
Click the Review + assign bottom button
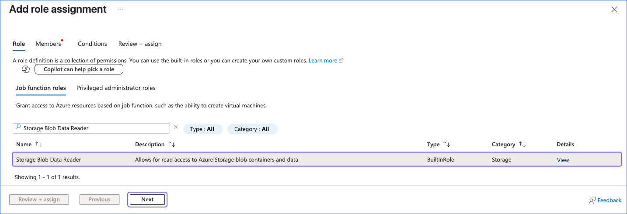[39, 200]
